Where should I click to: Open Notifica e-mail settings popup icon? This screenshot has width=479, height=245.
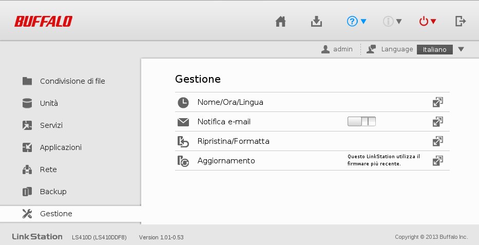click(x=438, y=122)
